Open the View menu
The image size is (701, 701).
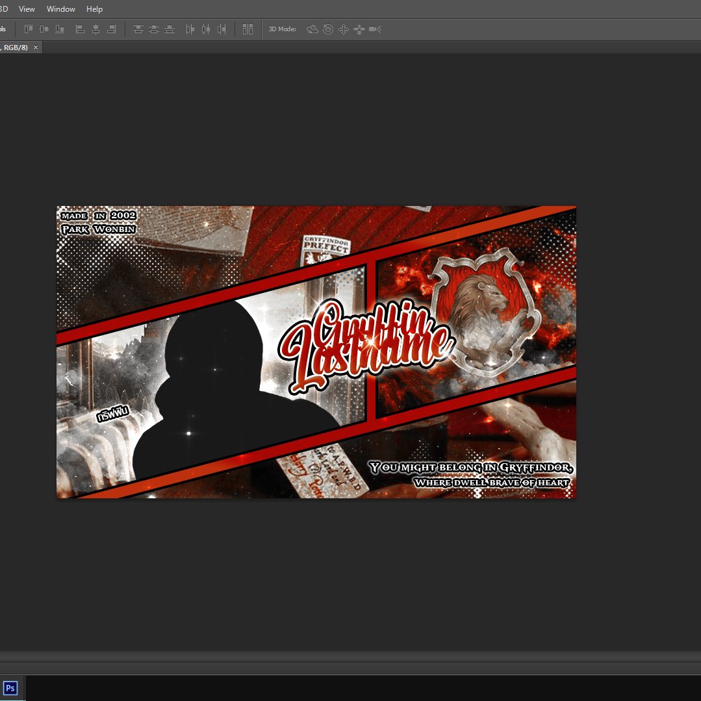(27, 9)
